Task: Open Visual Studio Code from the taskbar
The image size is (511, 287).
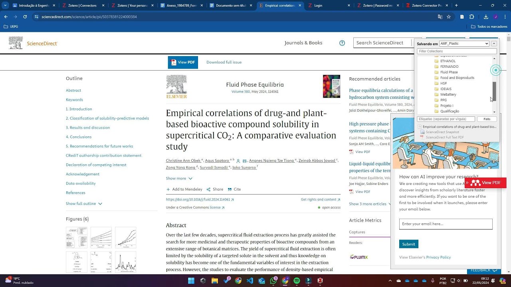Action: (x=250, y=281)
